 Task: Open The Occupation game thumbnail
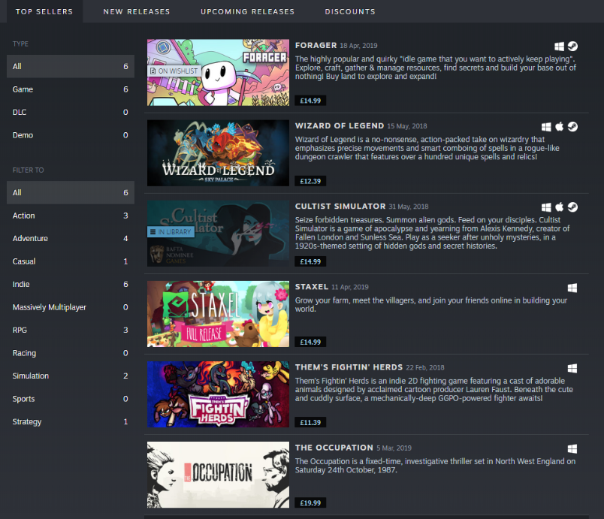(x=218, y=475)
